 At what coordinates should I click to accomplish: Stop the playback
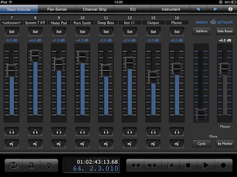(188, 165)
